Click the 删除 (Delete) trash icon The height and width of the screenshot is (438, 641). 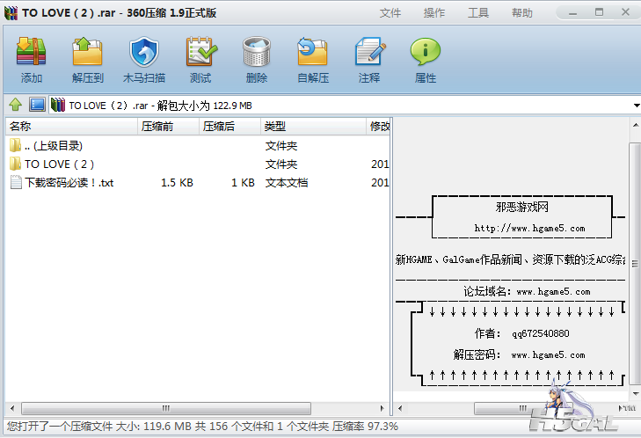(x=257, y=52)
